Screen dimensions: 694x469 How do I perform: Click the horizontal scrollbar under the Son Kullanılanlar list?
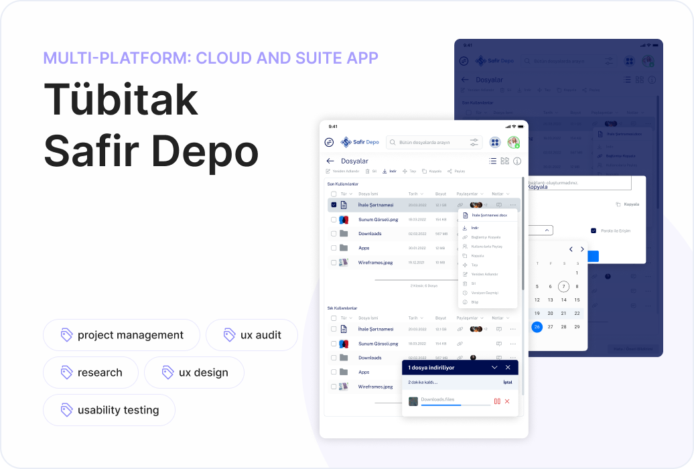[416, 280]
